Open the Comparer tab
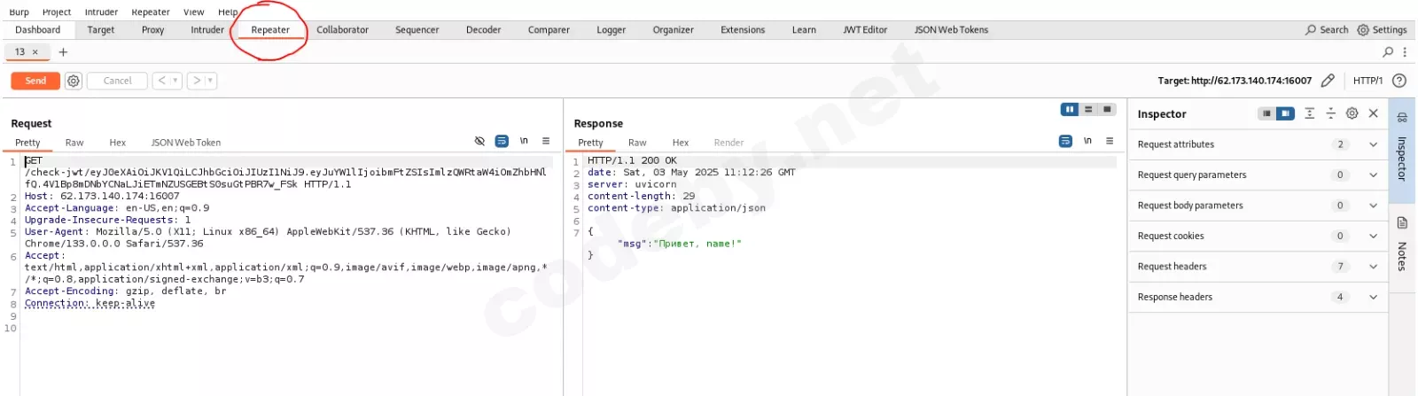The width and height of the screenshot is (1418, 396). pos(549,29)
